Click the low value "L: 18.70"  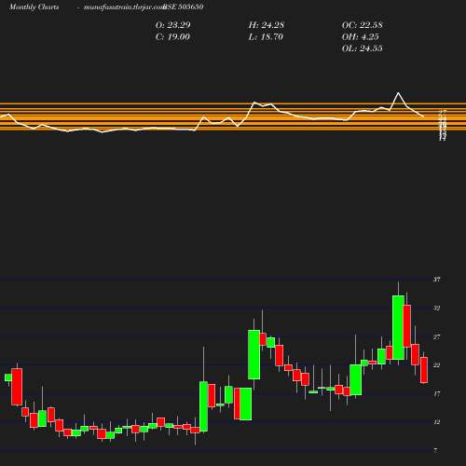click(266, 37)
